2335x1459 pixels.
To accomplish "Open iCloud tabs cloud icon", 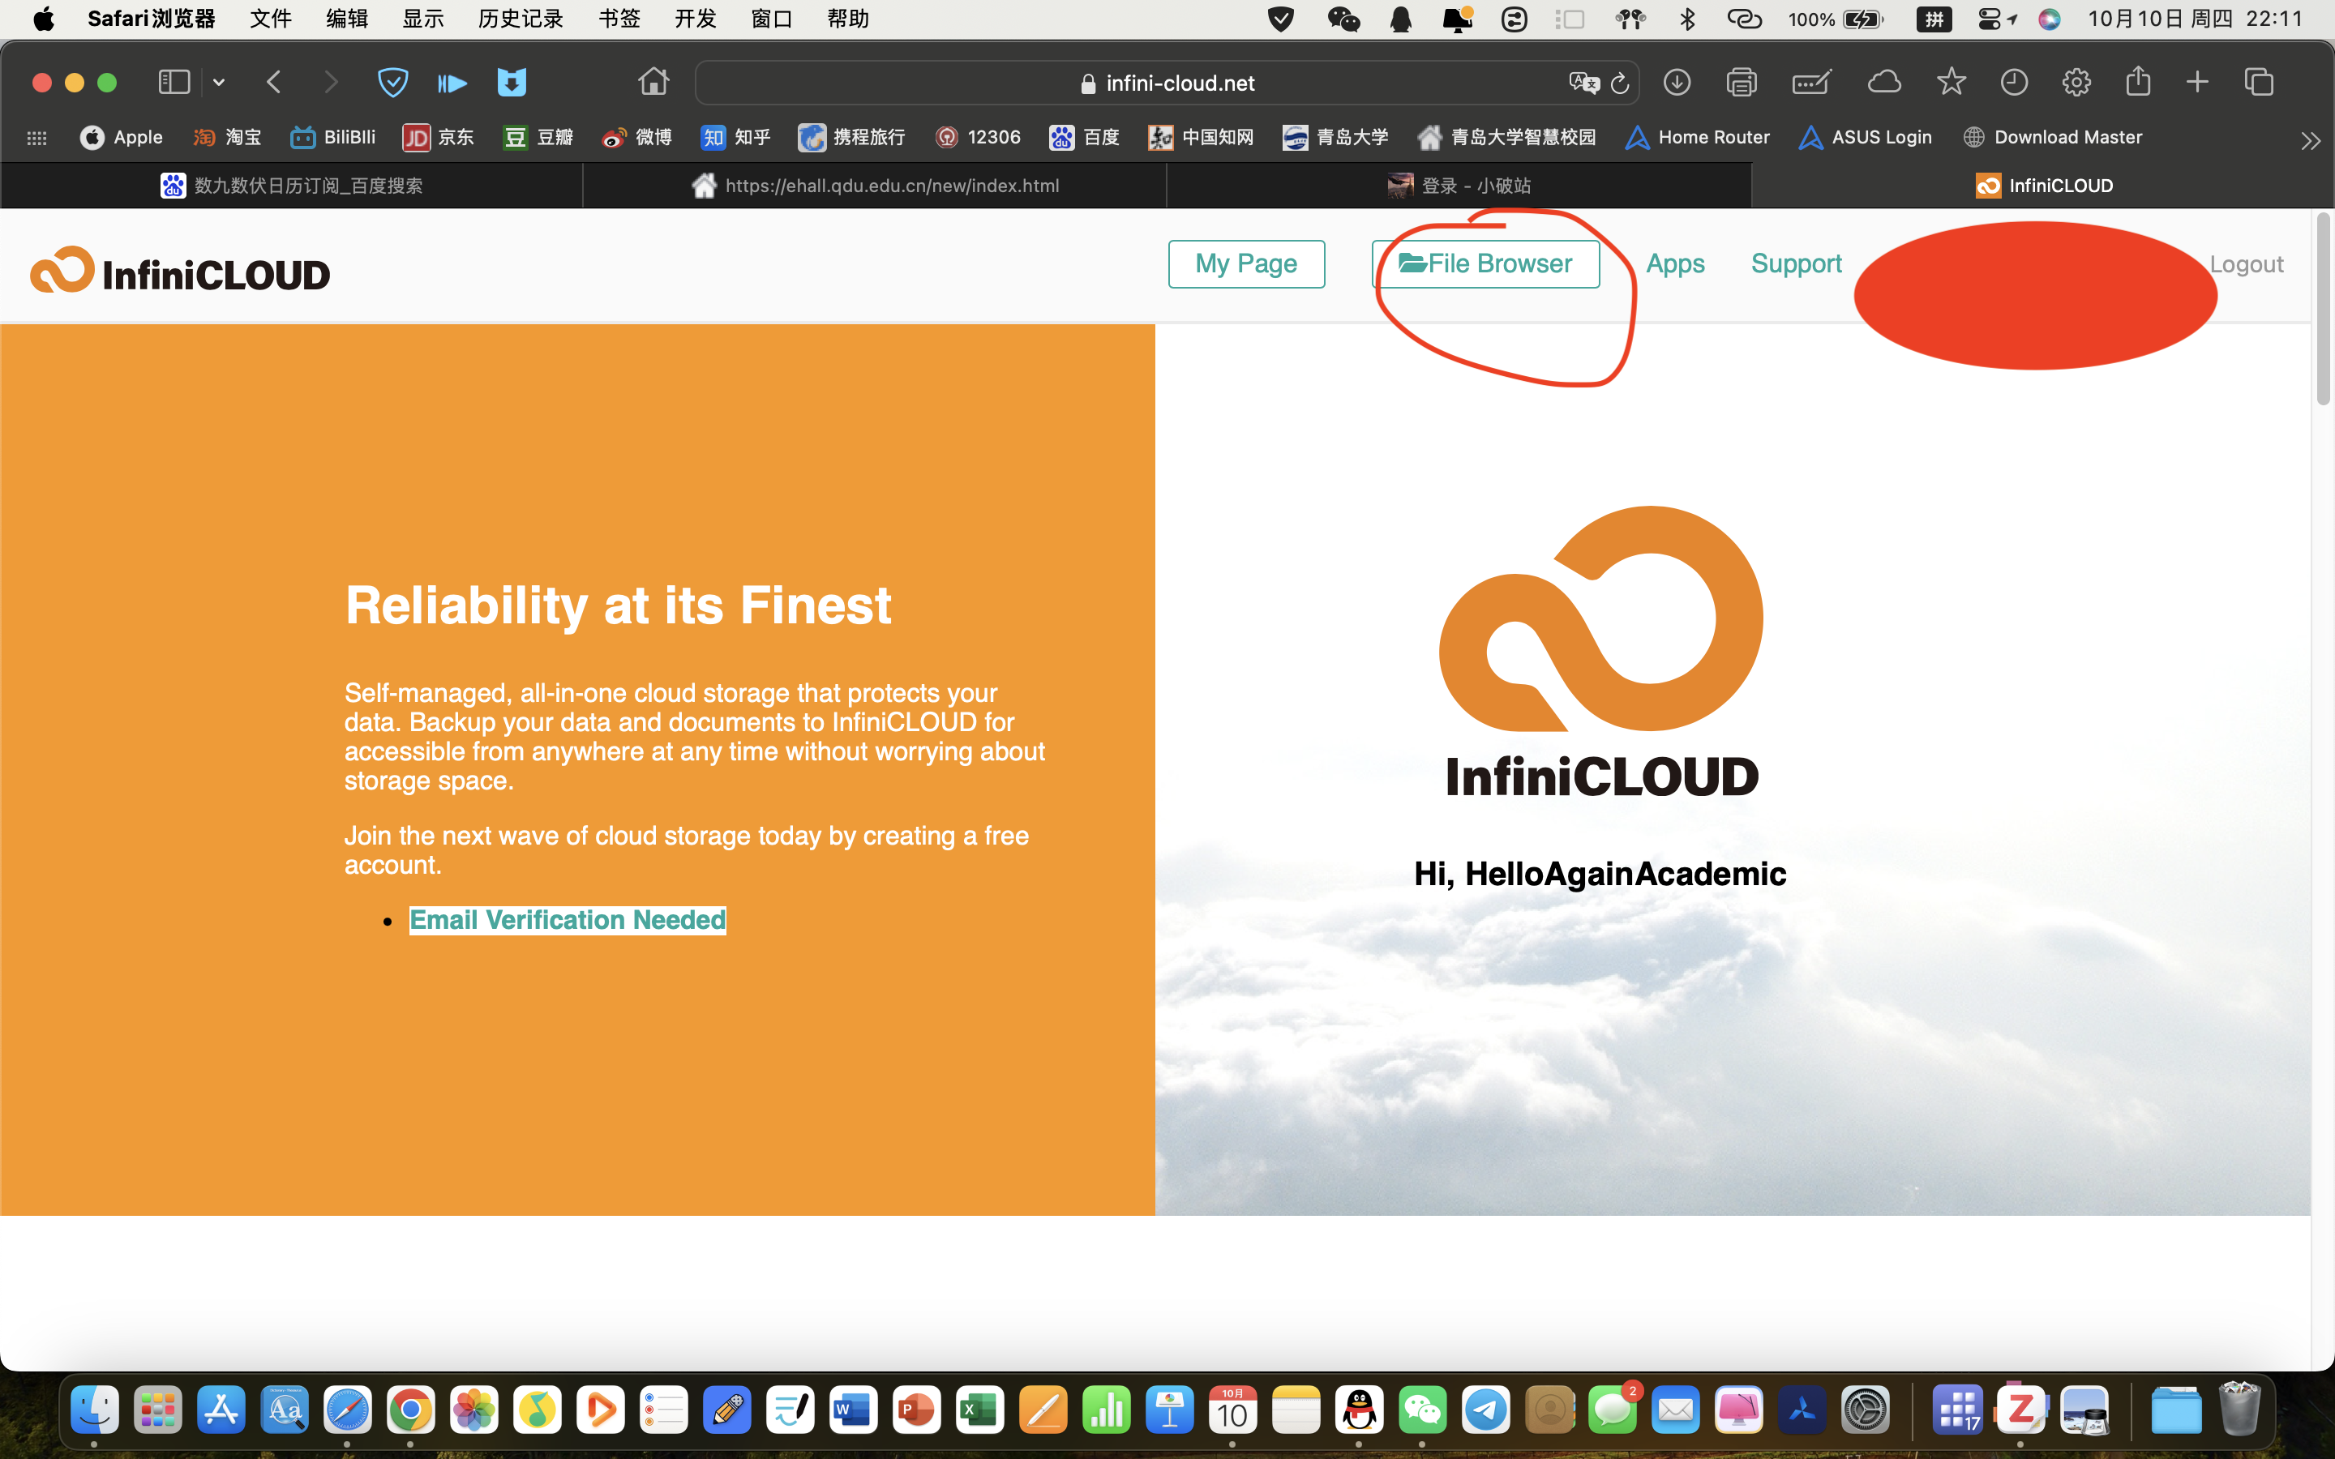I will [1883, 82].
